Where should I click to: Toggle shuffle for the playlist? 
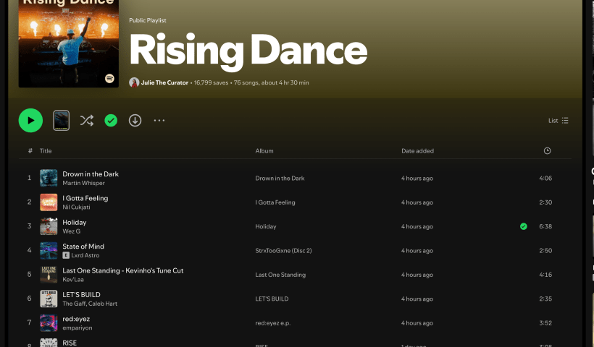click(87, 121)
